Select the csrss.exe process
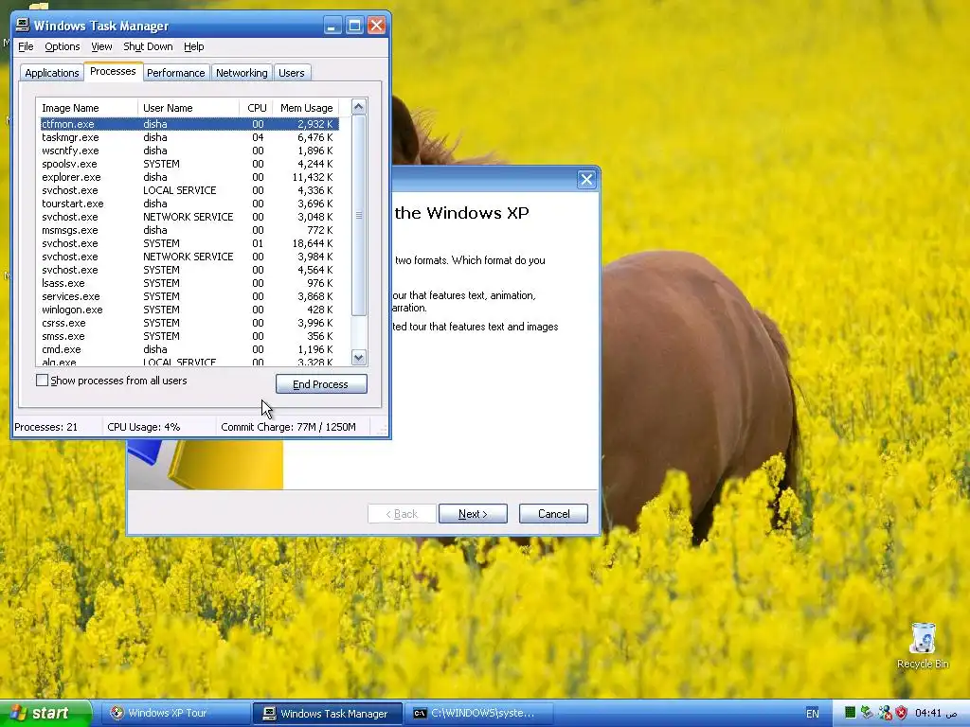 (189, 324)
